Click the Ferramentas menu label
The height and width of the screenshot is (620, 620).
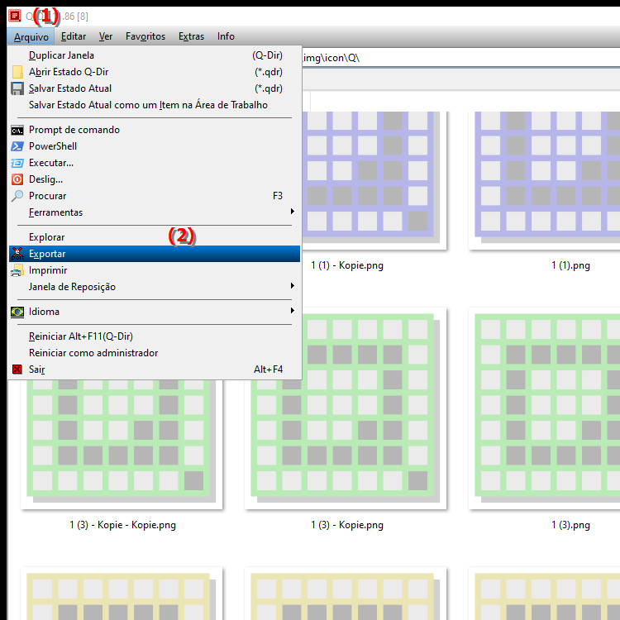(x=55, y=212)
